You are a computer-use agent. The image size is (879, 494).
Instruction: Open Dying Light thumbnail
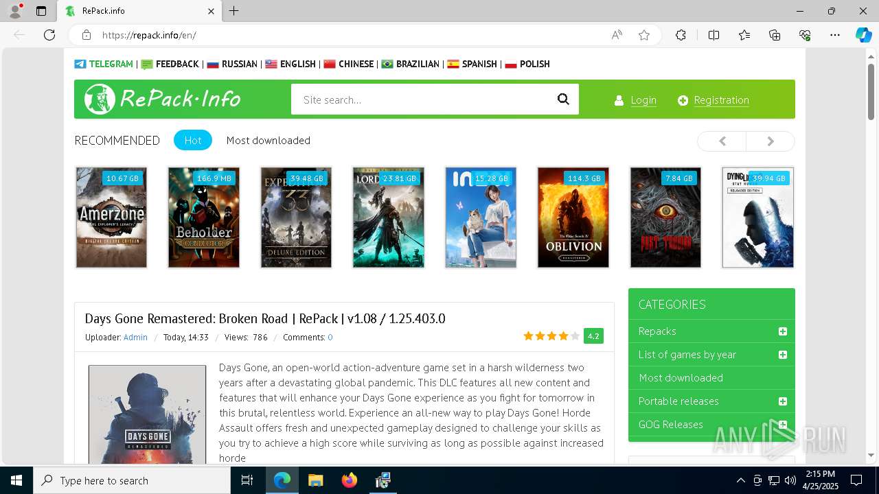click(758, 217)
